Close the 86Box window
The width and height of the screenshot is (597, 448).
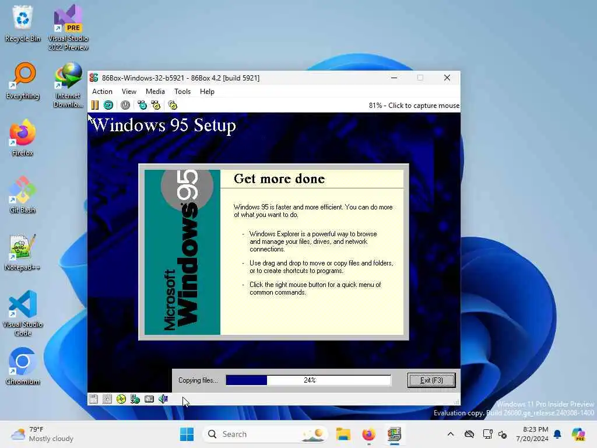[447, 78]
